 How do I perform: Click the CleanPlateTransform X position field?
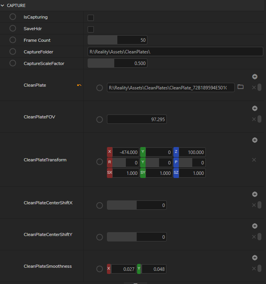click(125, 152)
